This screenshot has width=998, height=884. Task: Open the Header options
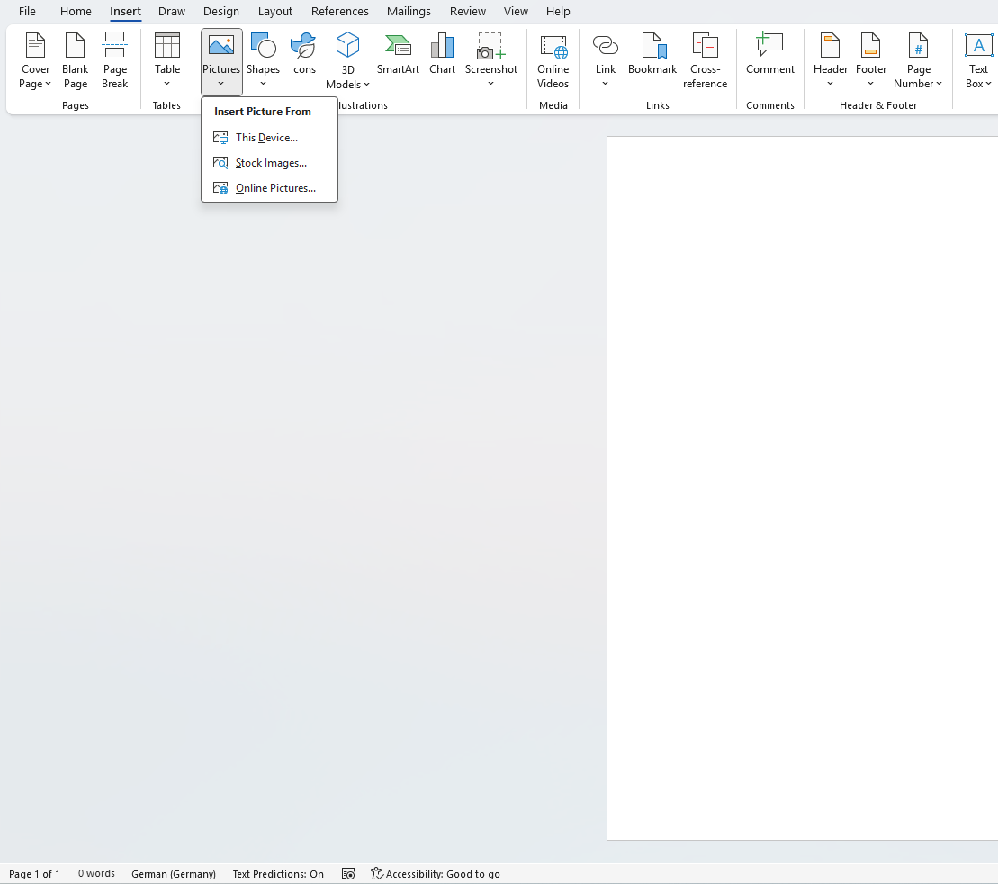click(x=830, y=61)
